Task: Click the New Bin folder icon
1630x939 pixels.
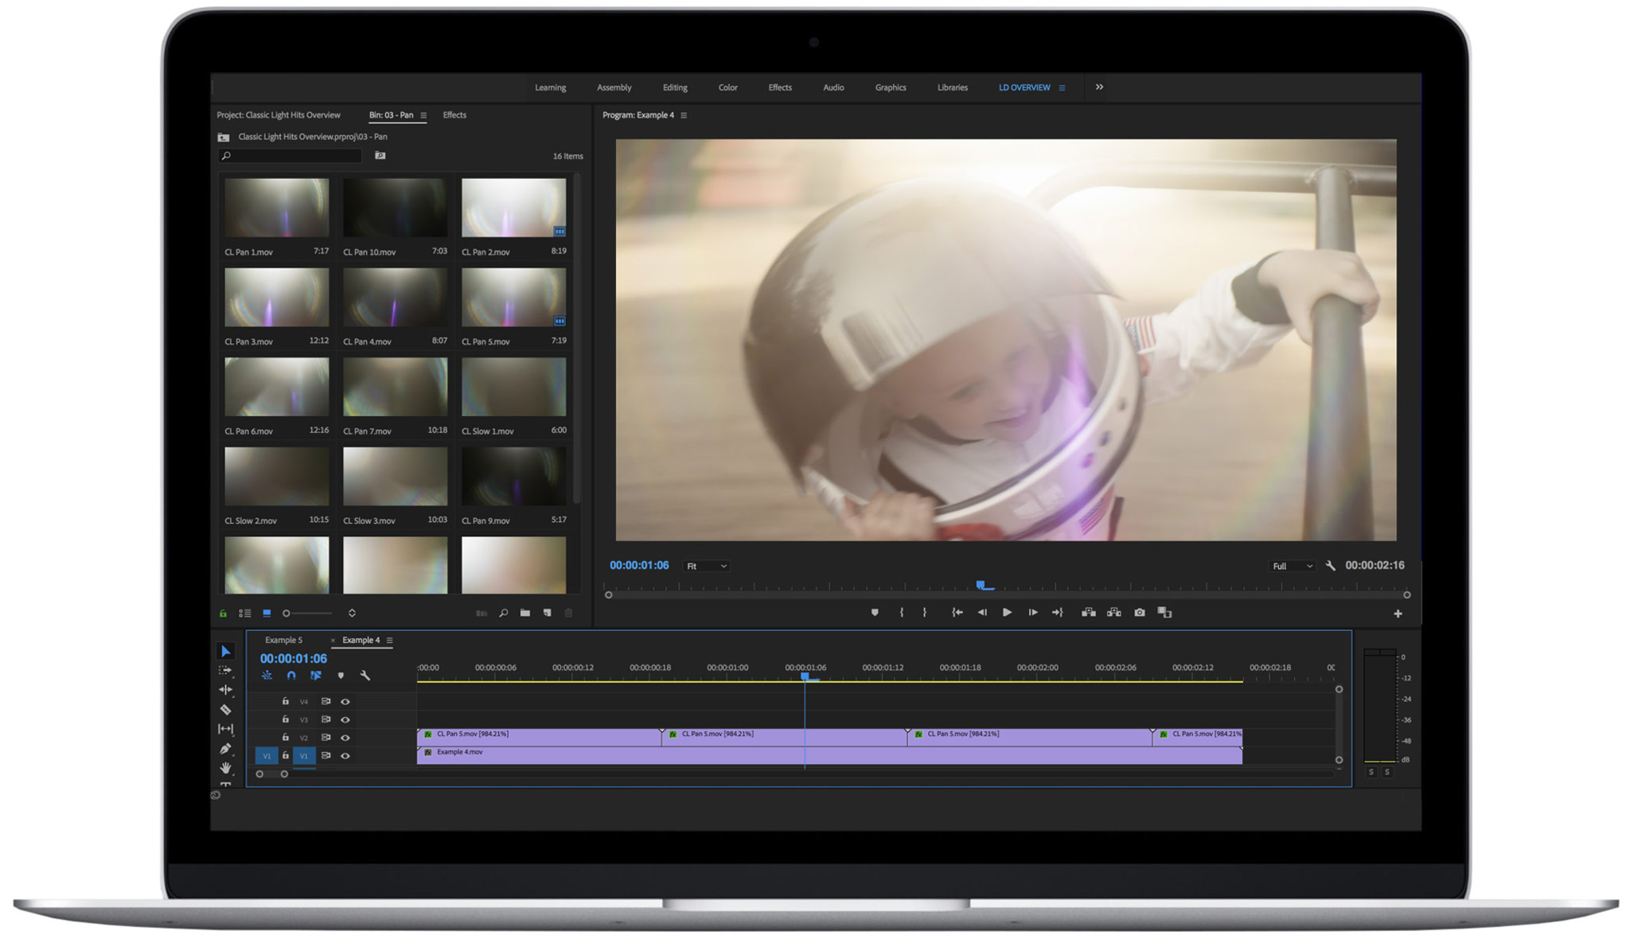Action: (525, 614)
